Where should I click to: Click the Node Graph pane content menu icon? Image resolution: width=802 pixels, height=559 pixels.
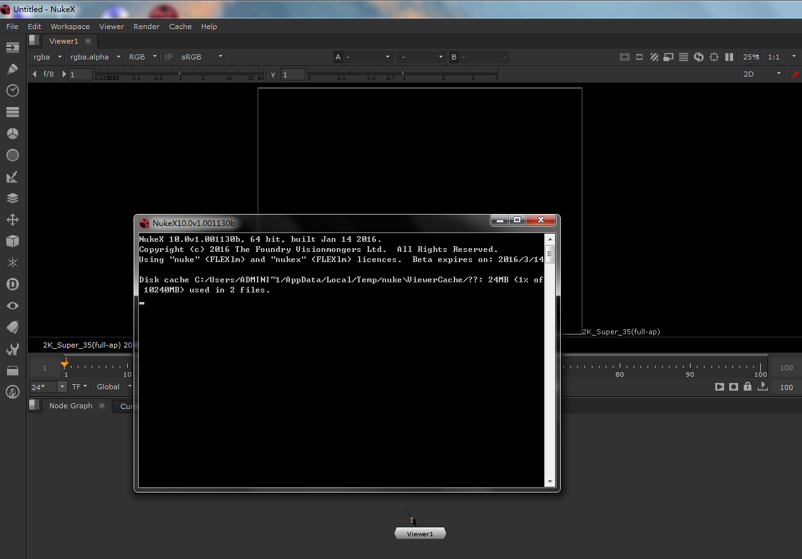(x=35, y=405)
